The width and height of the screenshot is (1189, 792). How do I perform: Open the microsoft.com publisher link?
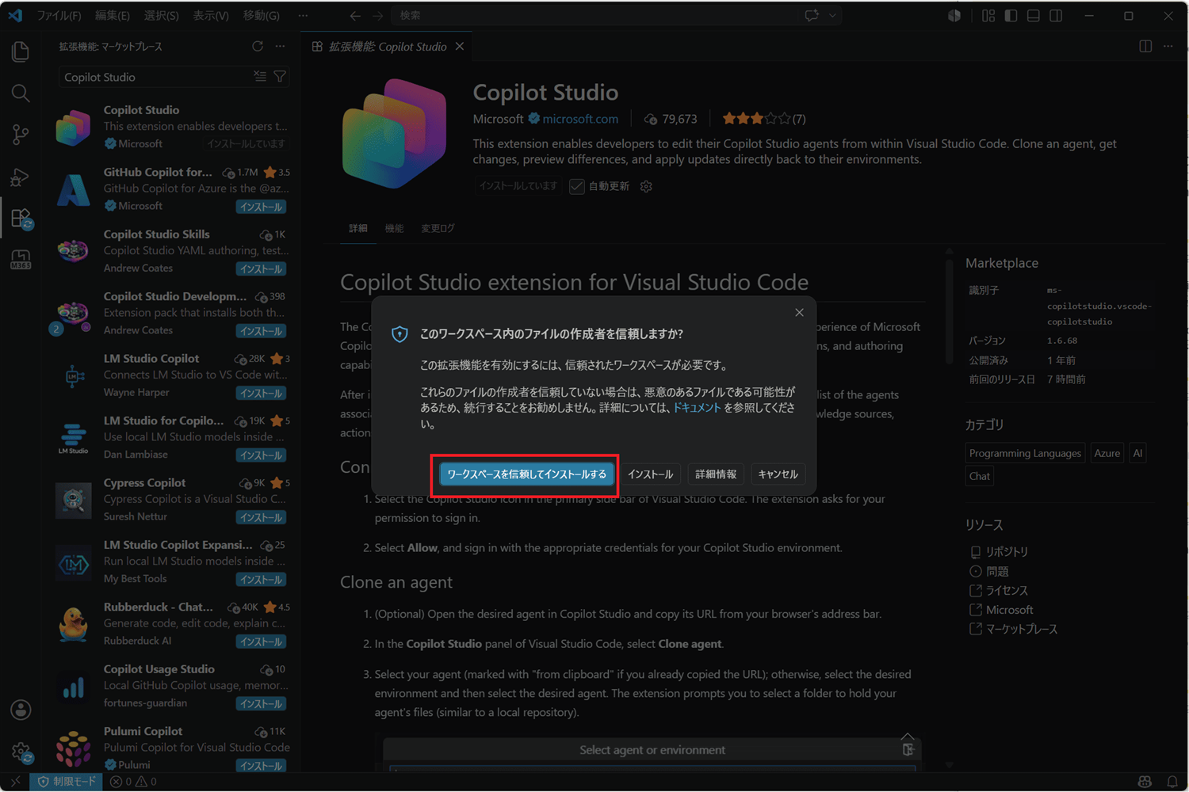(x=580, y=119)
